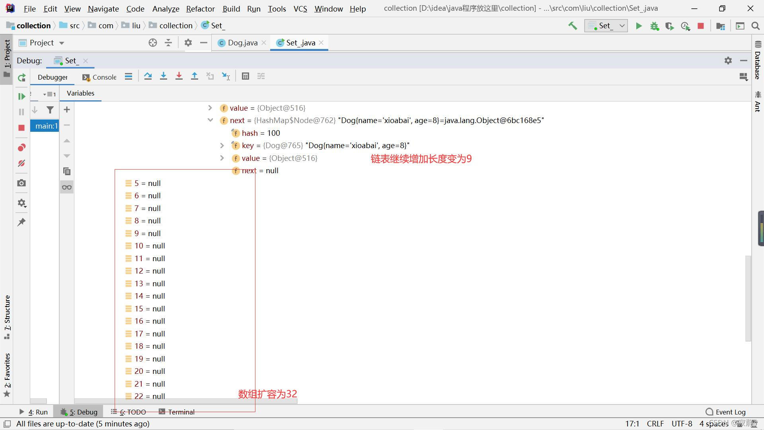Click the Step Into icon
The height and width of the screenshot is (430, 764).
(163, 76)
